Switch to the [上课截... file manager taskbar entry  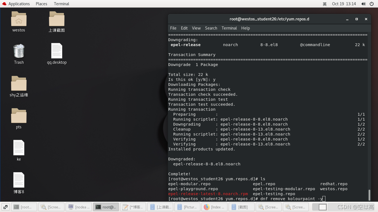click(160, 207)
